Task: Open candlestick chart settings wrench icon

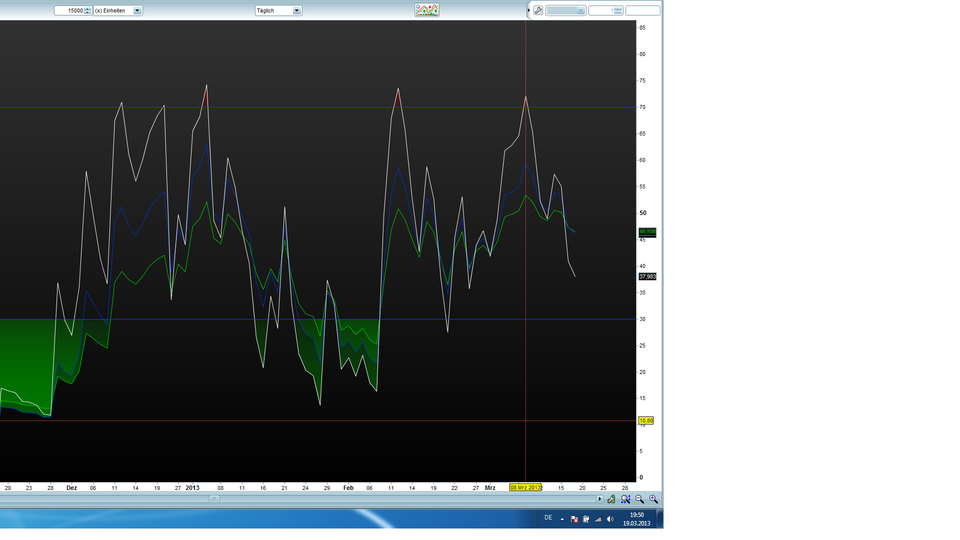Action: [611, 499]
